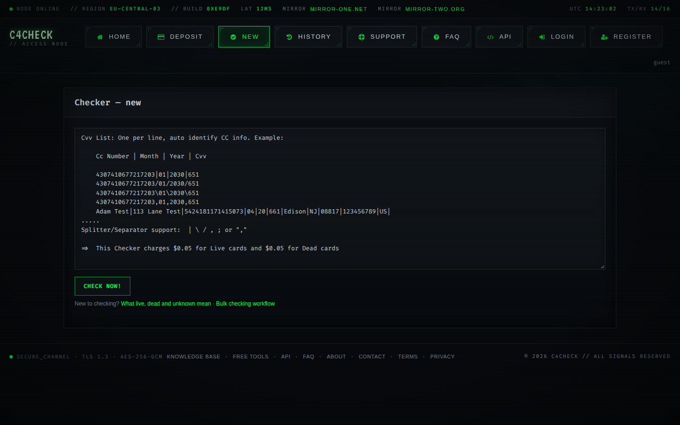The width and height of the screenshot is (680, 425).
Task: Open the MIRROR-TWO.ORG mirror link
Action: tap(435, 9)
